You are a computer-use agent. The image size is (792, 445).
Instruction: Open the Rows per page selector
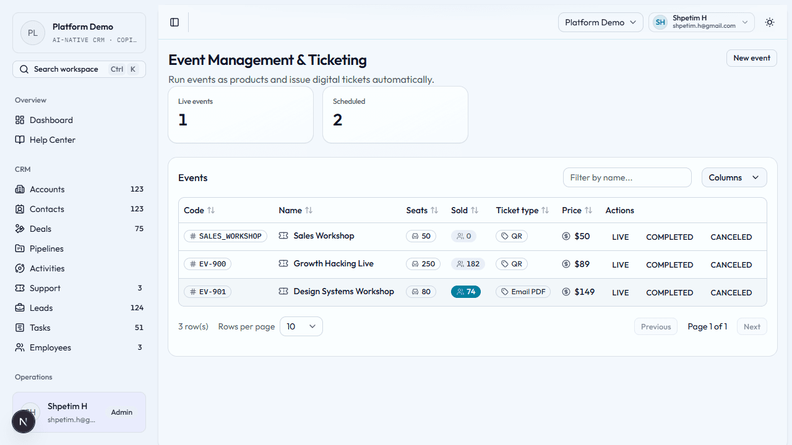point(301,326)
